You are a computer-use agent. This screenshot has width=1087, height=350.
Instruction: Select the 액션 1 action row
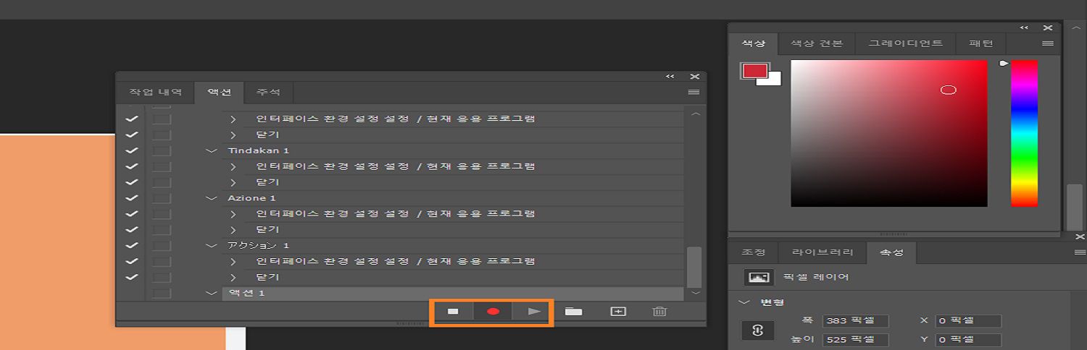click(453, 293)
